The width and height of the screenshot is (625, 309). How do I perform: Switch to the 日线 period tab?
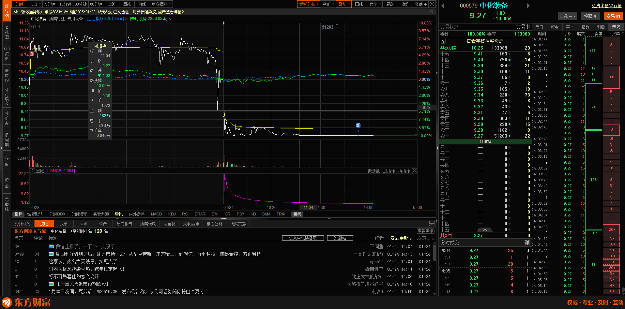[112, 4]
